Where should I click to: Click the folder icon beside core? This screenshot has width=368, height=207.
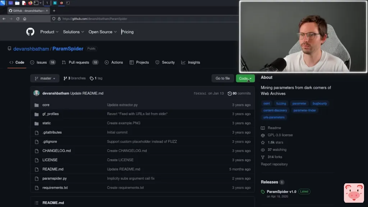click(36, 105)
